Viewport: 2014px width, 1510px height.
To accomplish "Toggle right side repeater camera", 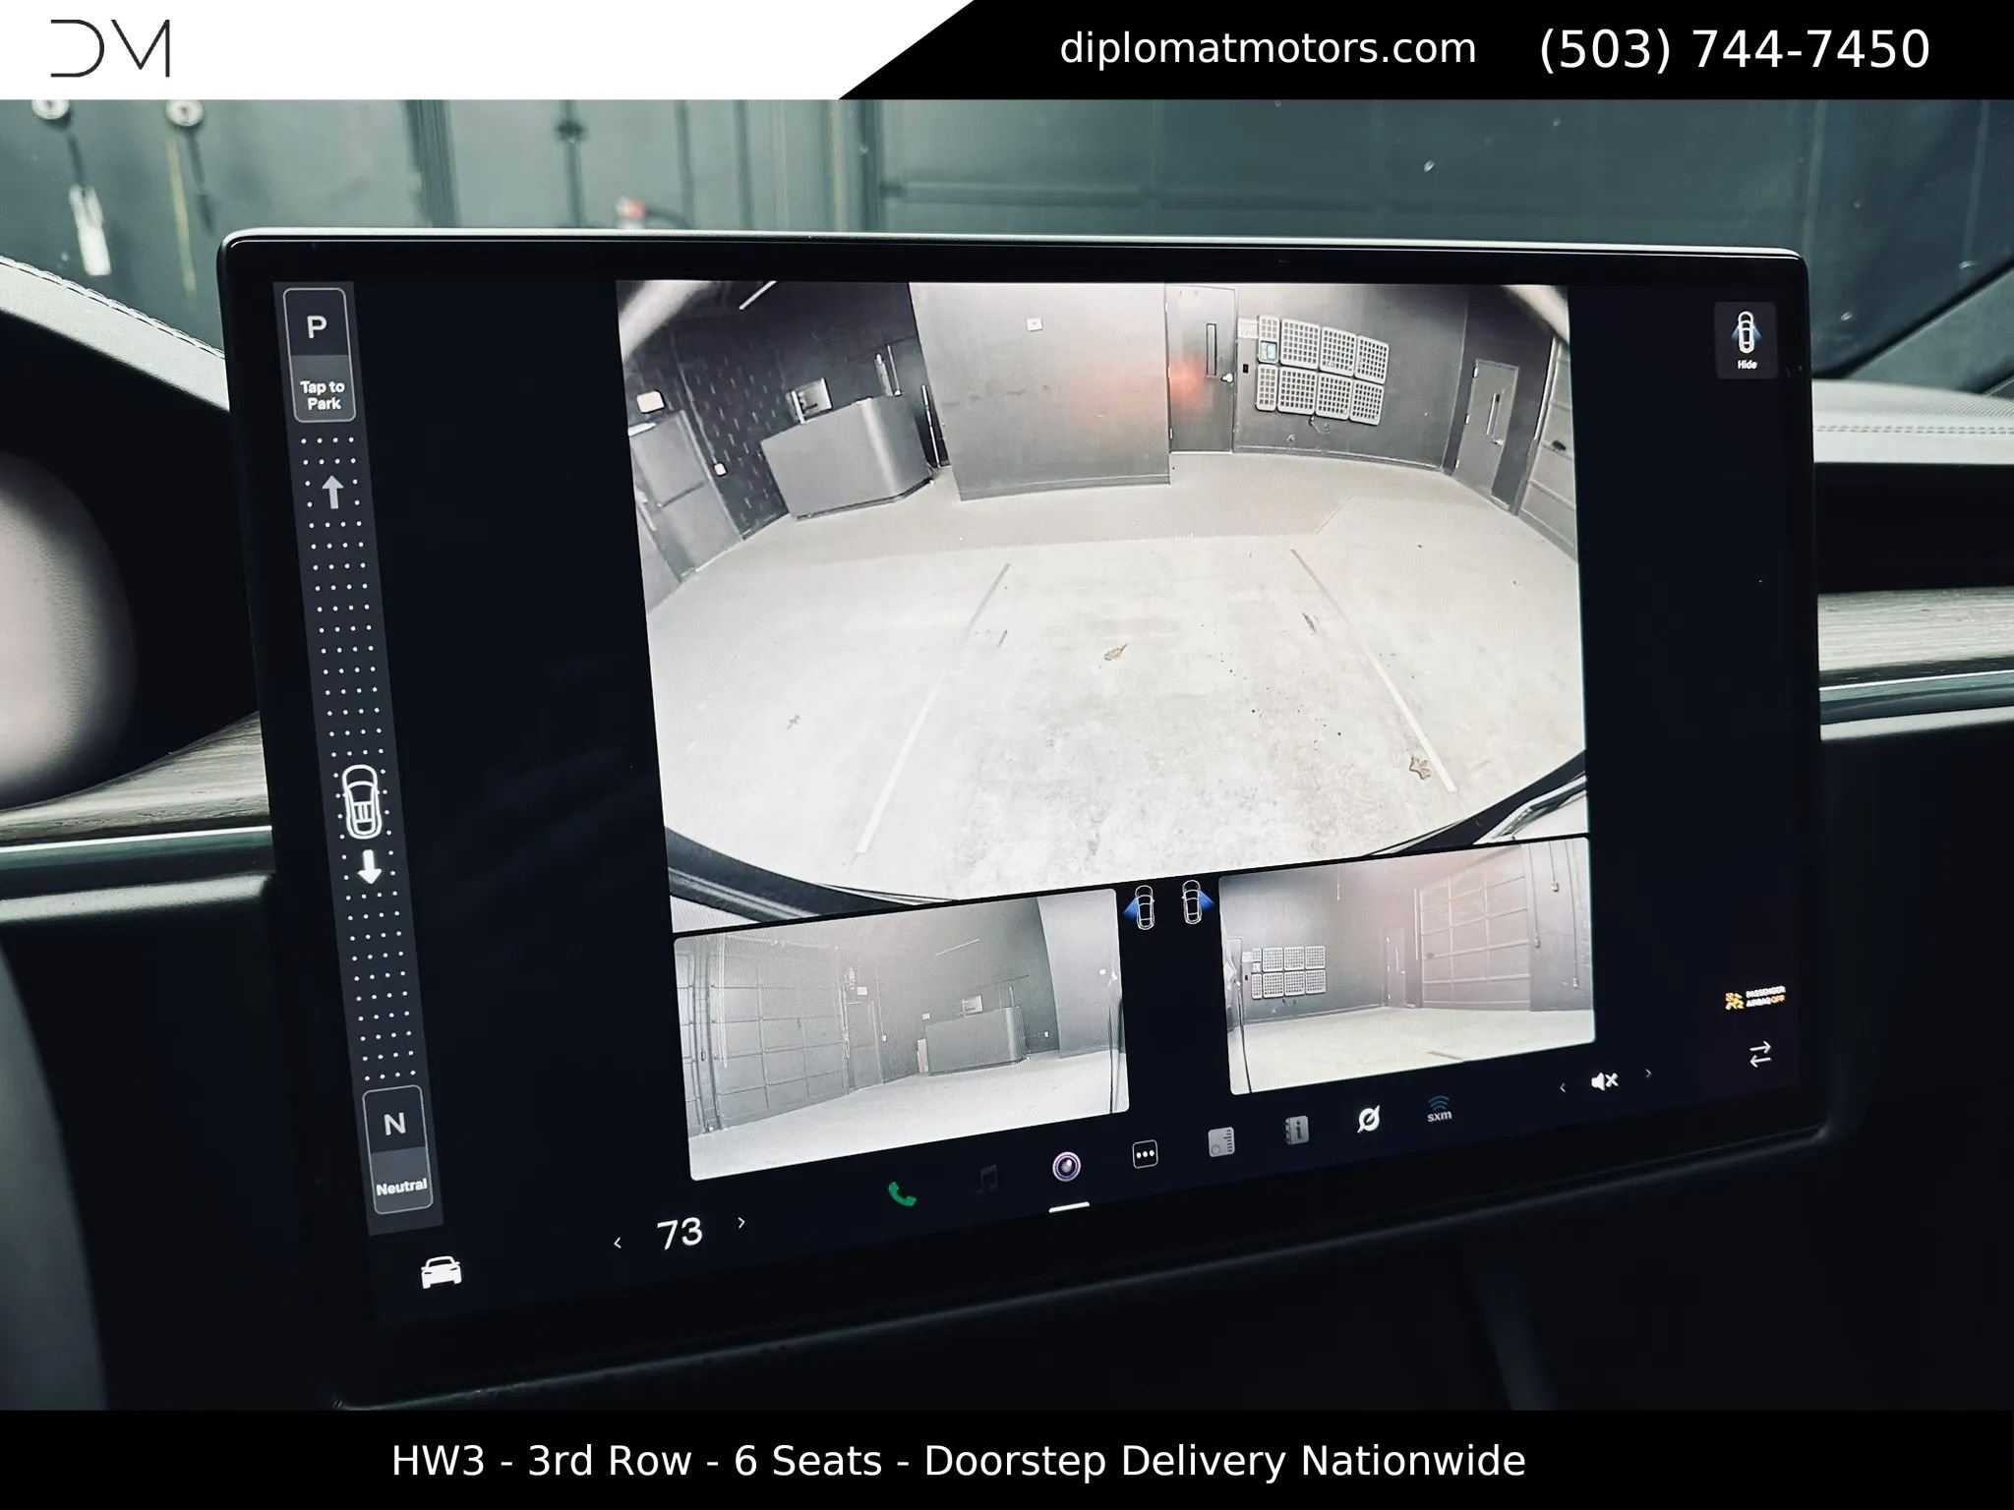I will pos(1192,900).
